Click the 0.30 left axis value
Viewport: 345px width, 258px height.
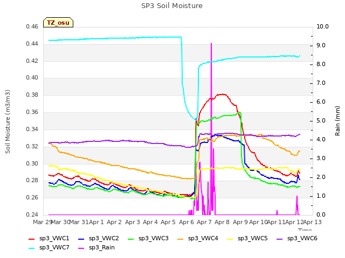point(32,163)
